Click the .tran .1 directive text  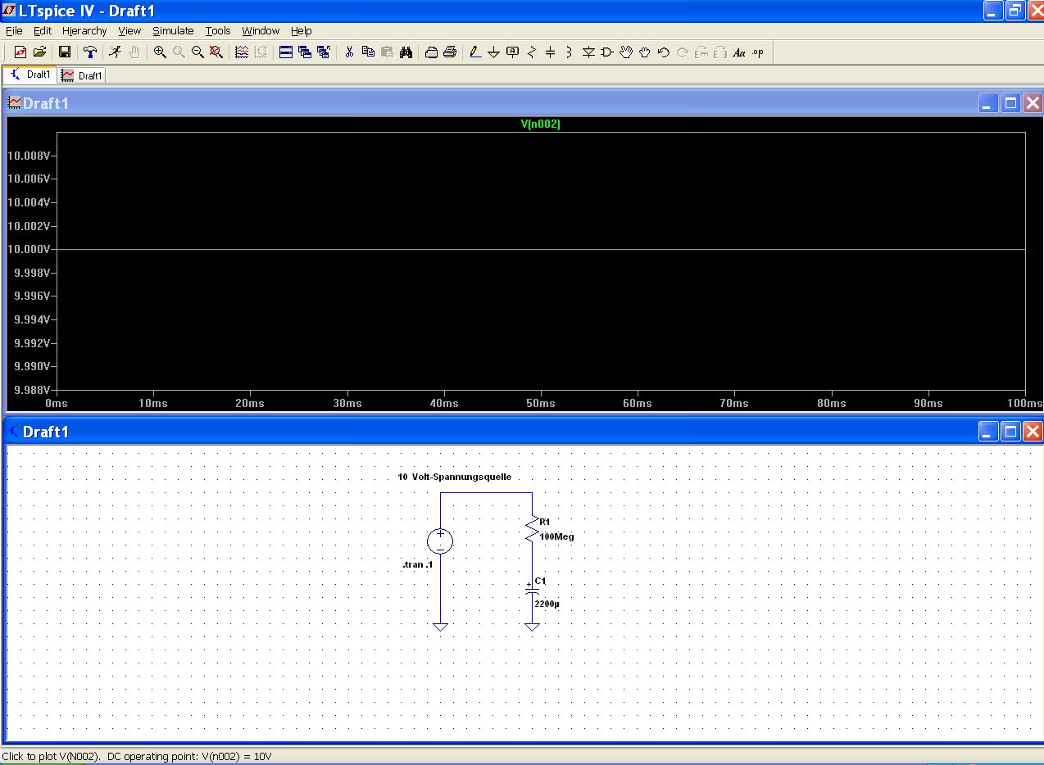[x=417, y=565]
